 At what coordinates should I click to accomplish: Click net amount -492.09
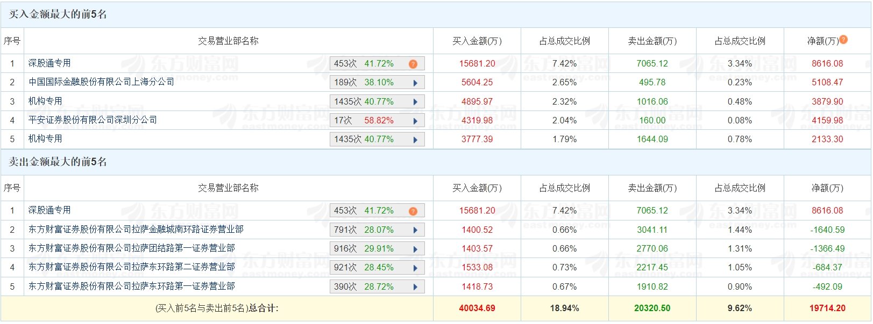827,286
